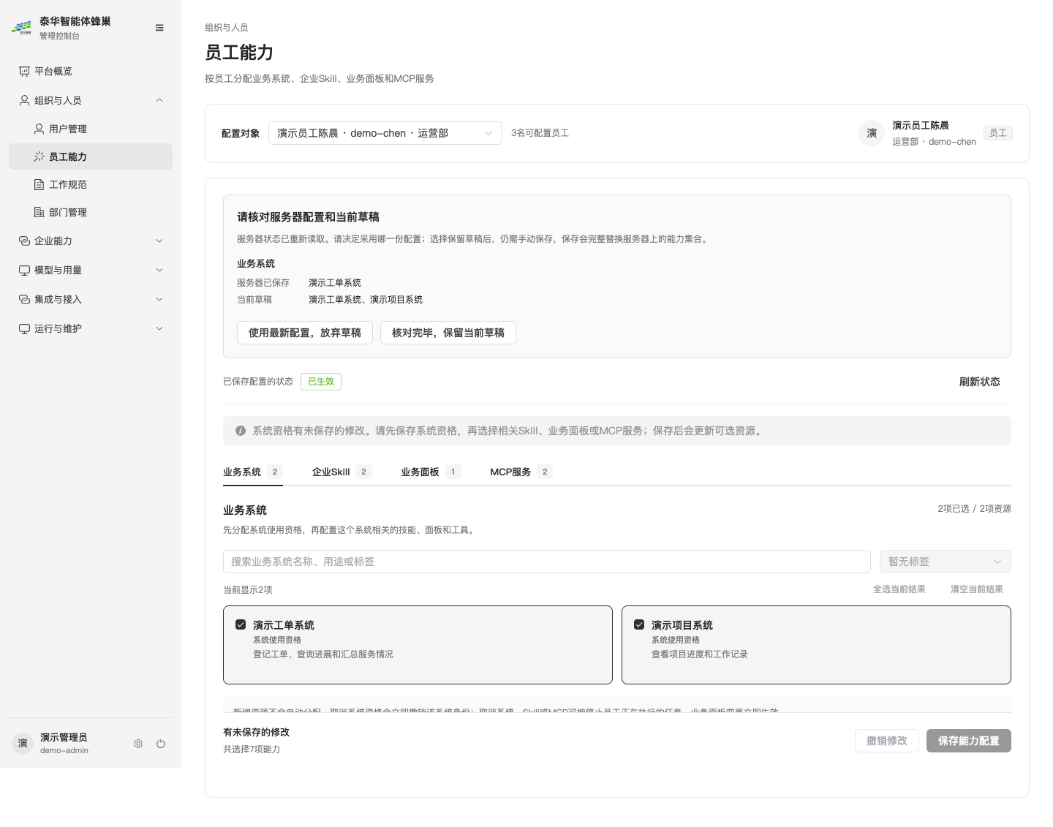Log out using the power icon
The width and height of the screenshot is (1053, 827).
pos(161,744)
